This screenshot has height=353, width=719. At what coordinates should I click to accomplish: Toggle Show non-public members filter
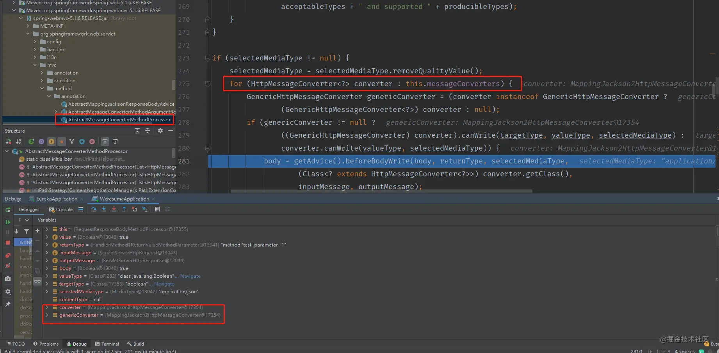(x=62, y=142)
